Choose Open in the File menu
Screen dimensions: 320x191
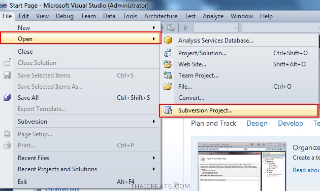click(81, 38)
